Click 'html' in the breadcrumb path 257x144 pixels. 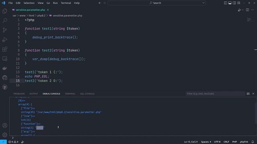(31, 16)
